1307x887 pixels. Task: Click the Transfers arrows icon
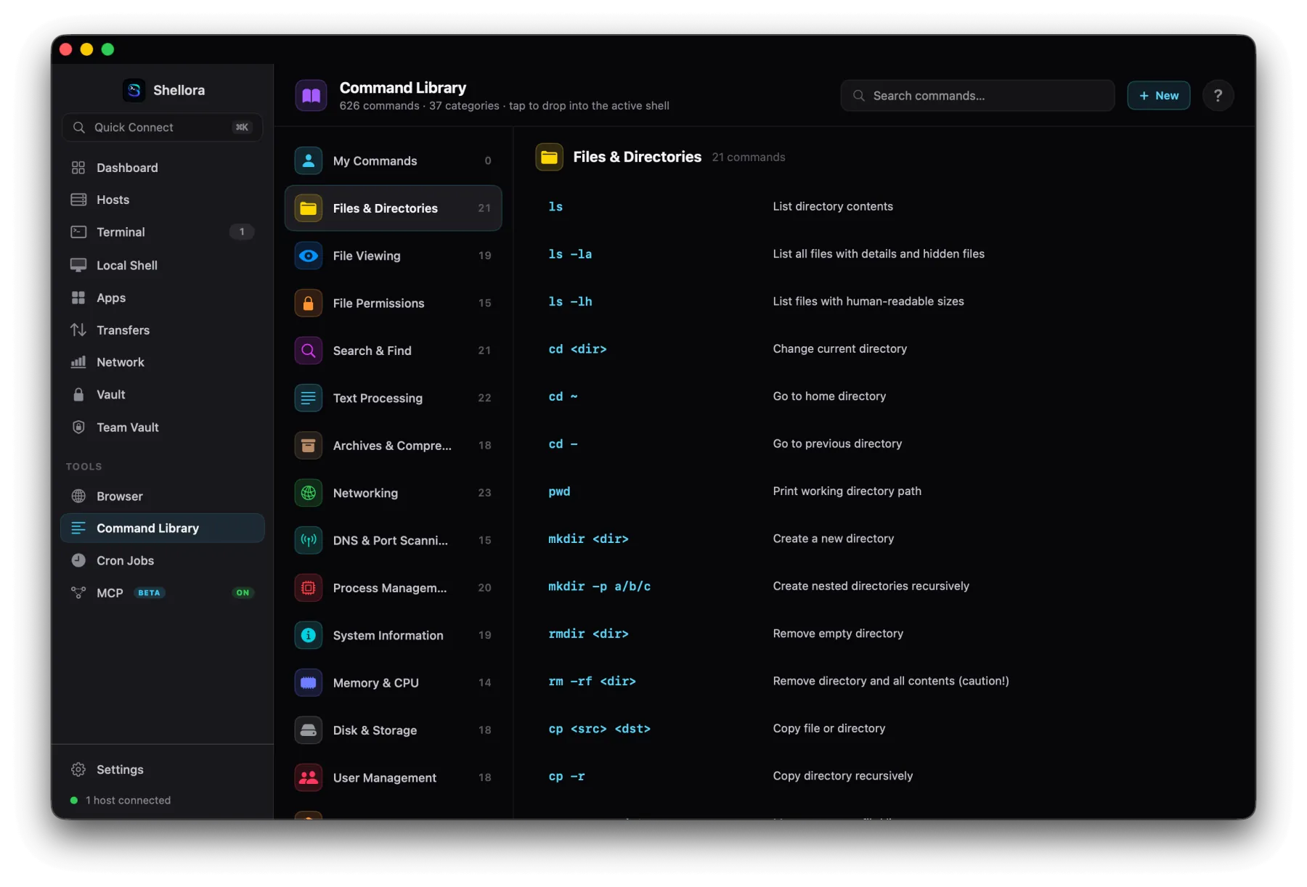tap(78, 330)
